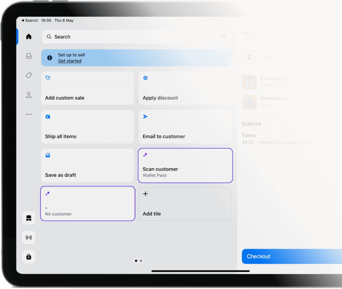
Task: Open the Customers person icon in sidebar
Action: pyautogui.click(x=29, y=95)
